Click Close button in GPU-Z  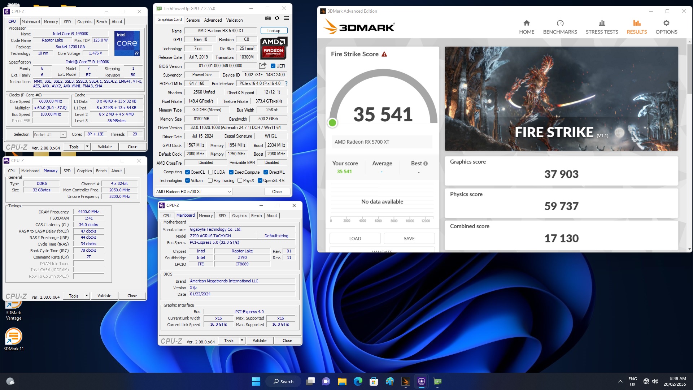tap(277, 192)
